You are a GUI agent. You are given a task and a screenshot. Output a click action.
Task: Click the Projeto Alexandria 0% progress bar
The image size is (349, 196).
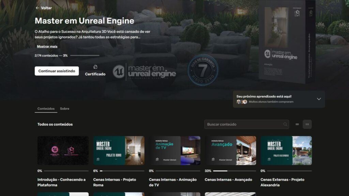289,171
